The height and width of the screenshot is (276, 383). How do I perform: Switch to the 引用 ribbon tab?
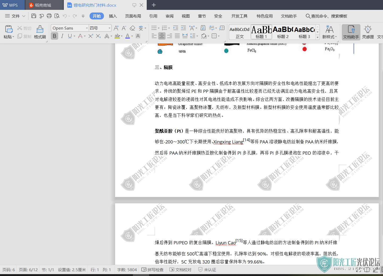pyautogui.click(x=153, y=16)
